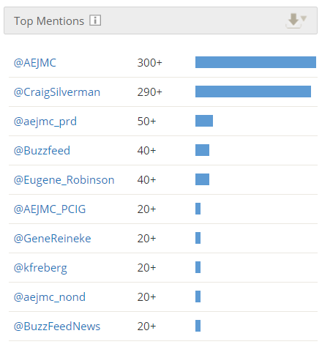
Task: Click the @aejmc_nond handle
Action: 50,297
